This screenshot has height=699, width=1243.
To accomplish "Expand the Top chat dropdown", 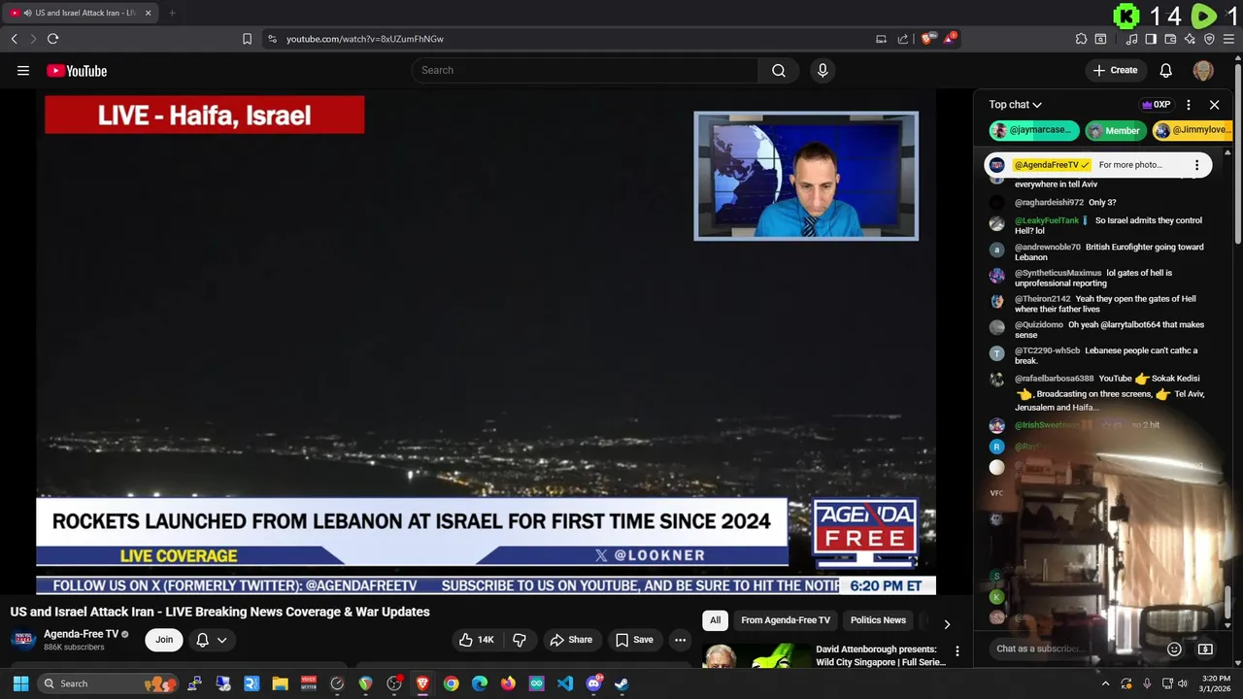I will [1016, 105].
